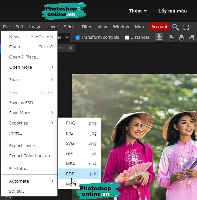Click the align left edges icon
Screen dimensions: 197x200
[171, 37]
